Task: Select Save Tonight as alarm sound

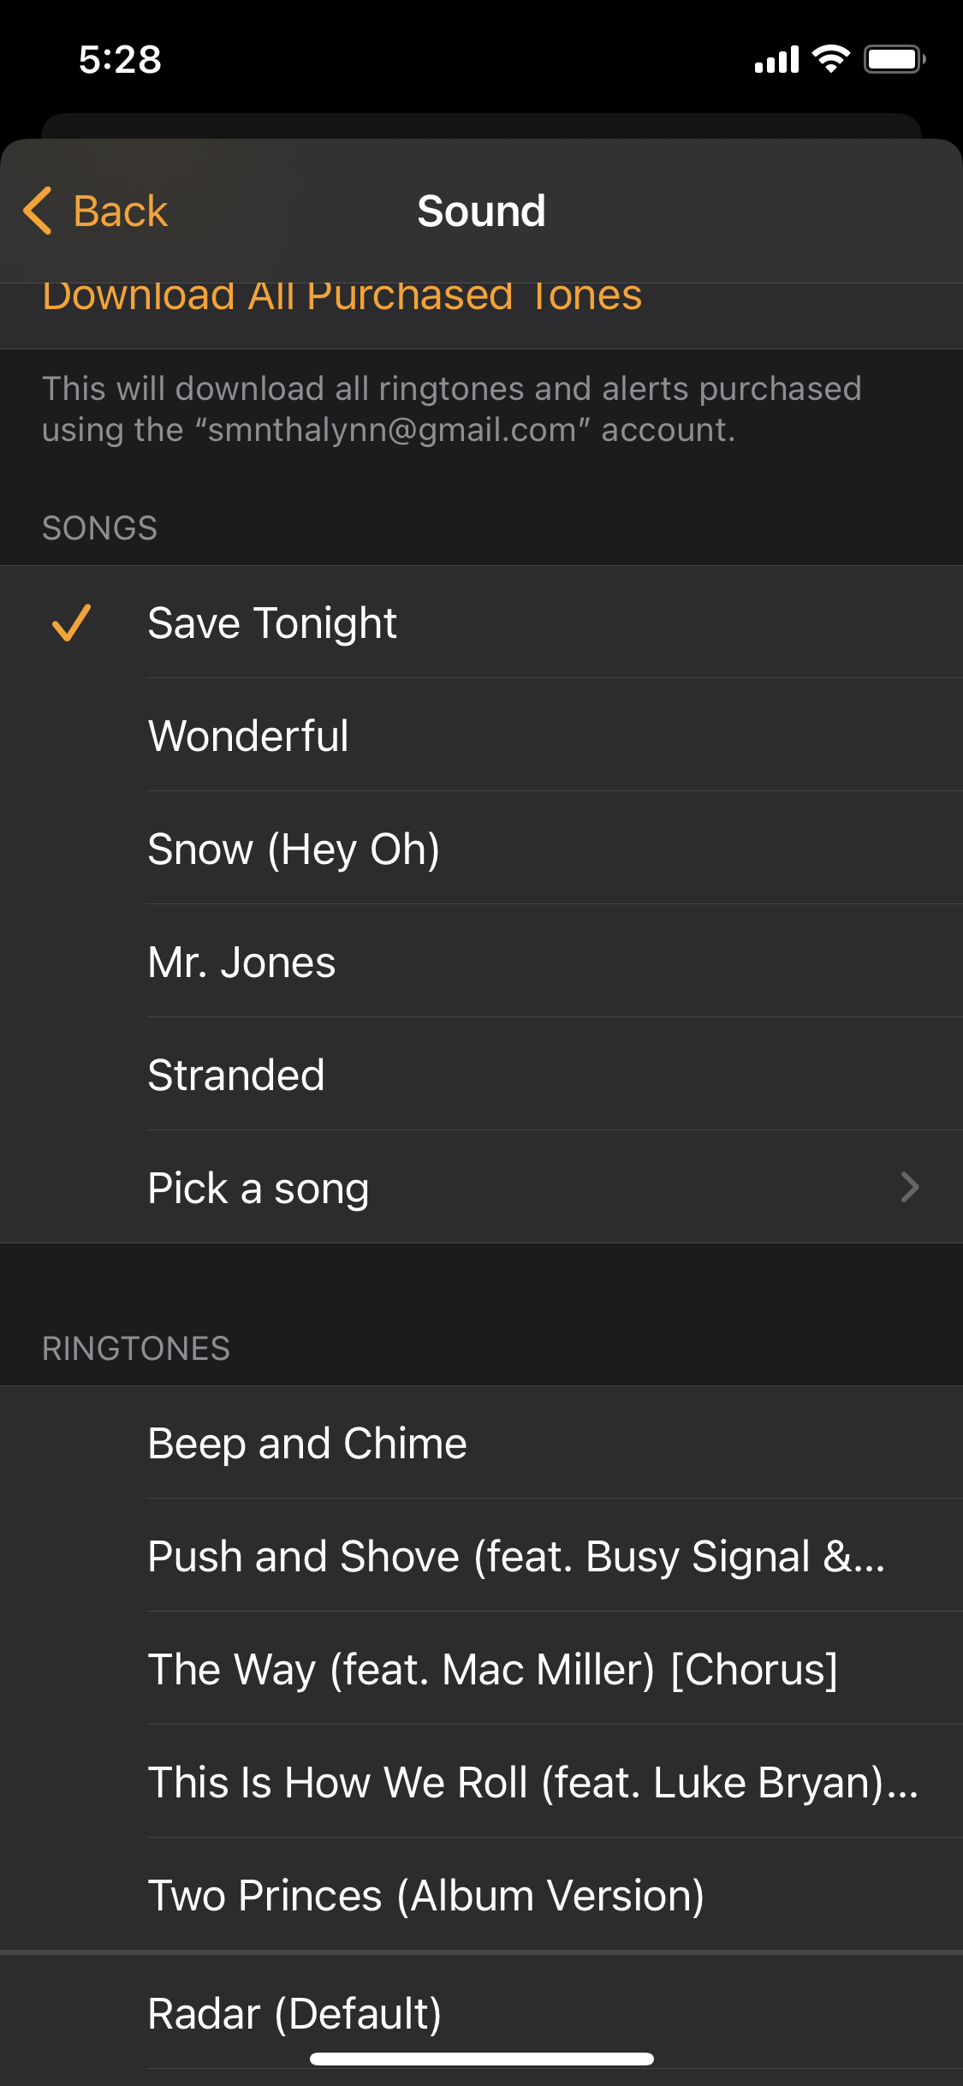Action: click(x=481, y=623)
